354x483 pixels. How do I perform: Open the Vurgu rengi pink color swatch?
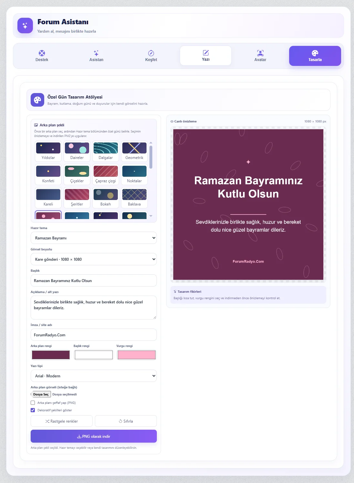[x=137, y=355]
